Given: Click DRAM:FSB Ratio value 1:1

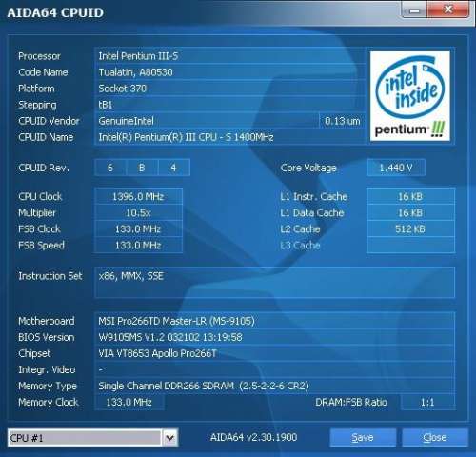Looking at the screenshot, I should click(427, 402).
